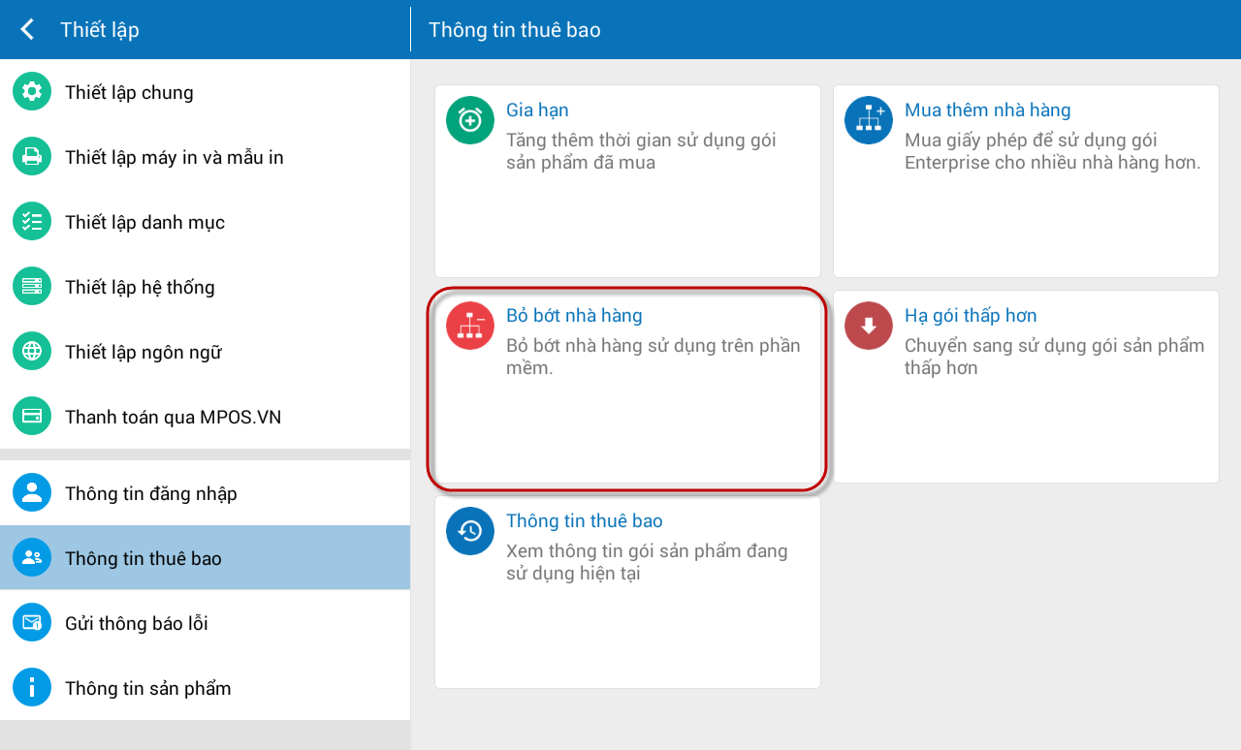Click the checklist icon for Thiết lập danh mục

pos(32,222)
